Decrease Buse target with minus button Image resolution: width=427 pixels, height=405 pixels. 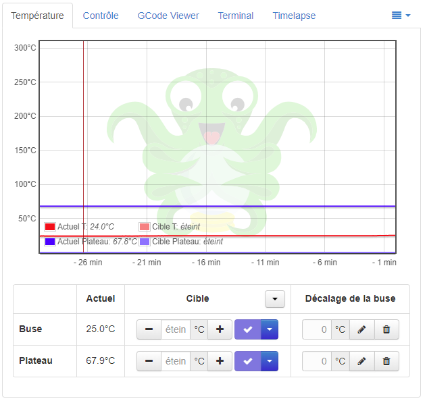149,329
